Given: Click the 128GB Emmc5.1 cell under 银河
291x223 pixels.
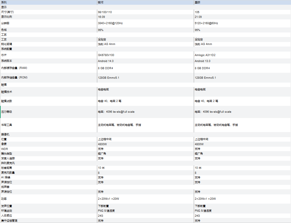Looking at the screenshot, I should pos(145,78).
